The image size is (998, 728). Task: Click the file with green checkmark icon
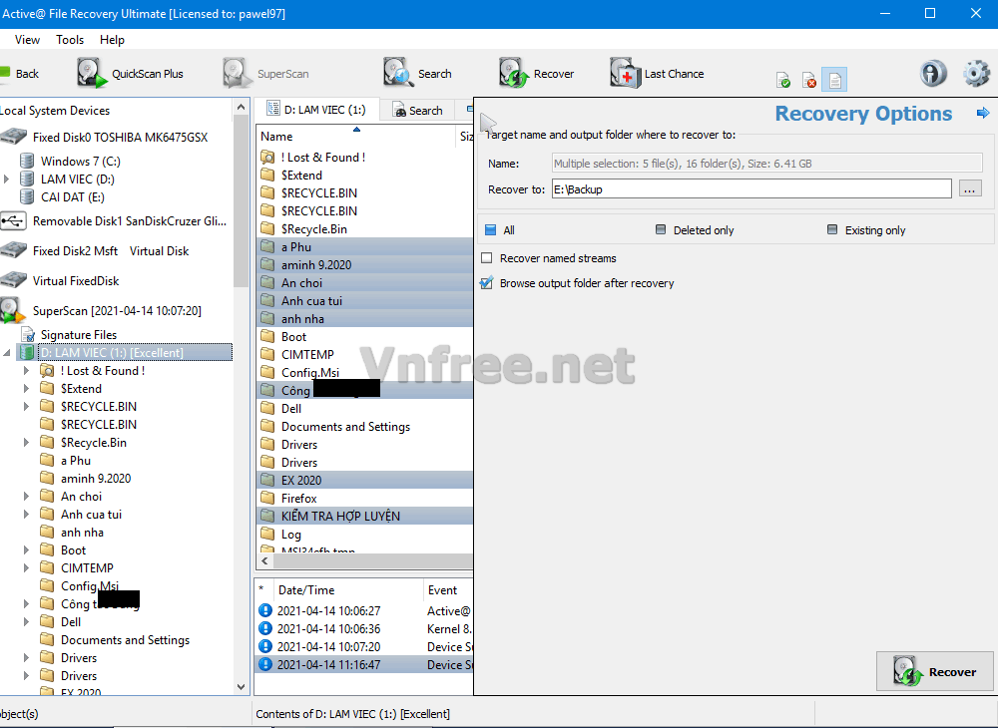coord(783,80)
